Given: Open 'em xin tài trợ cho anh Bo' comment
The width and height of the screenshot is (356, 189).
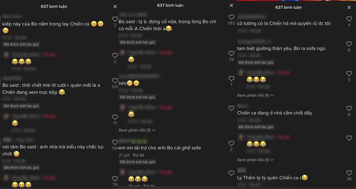Looking at the screenshot, I should [159, 148].
